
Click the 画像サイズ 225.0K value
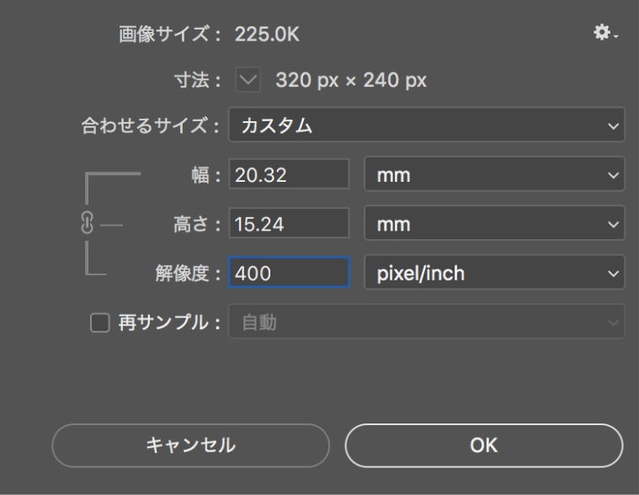(x=267, y=34)
